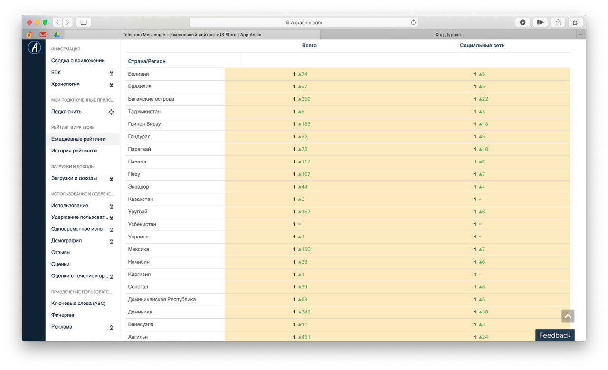This screenshot has width=608, height=370.
Task: Select the Гвинея-Бисау row label
Action: point(144,124)
